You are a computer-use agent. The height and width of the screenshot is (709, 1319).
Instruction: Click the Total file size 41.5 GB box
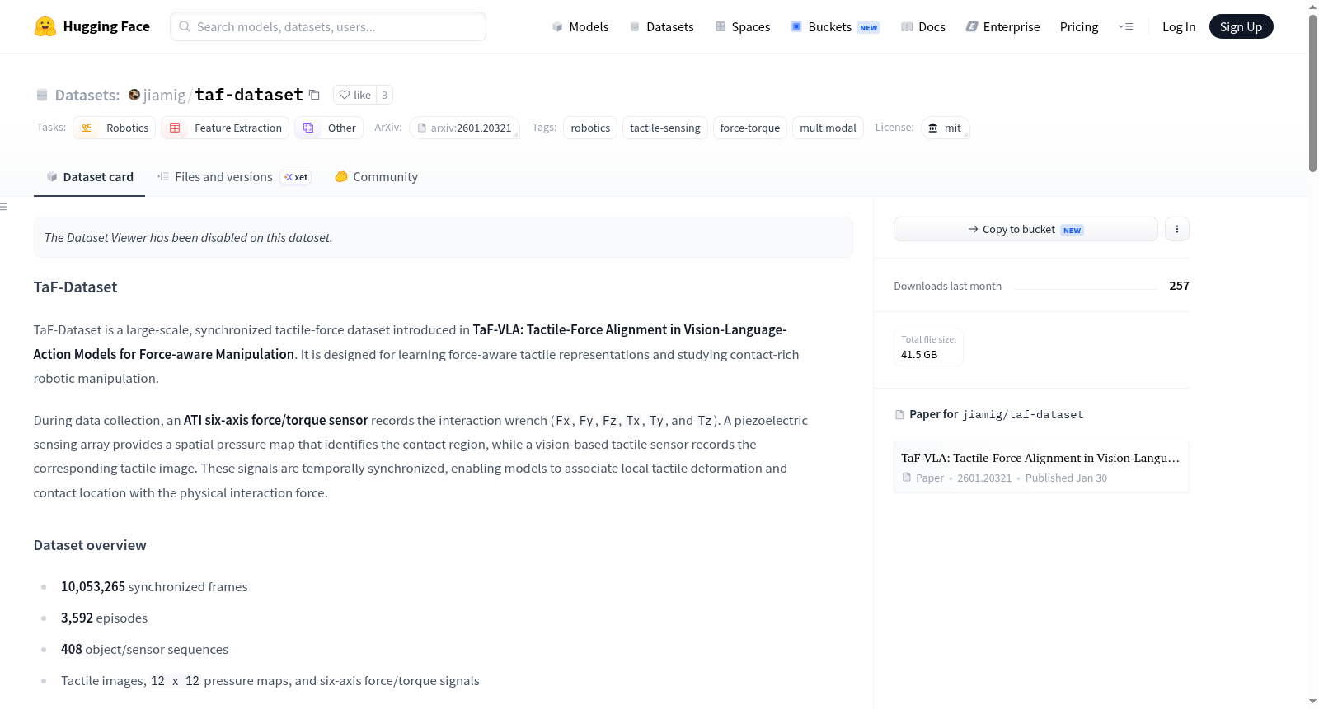pos(928,347)
